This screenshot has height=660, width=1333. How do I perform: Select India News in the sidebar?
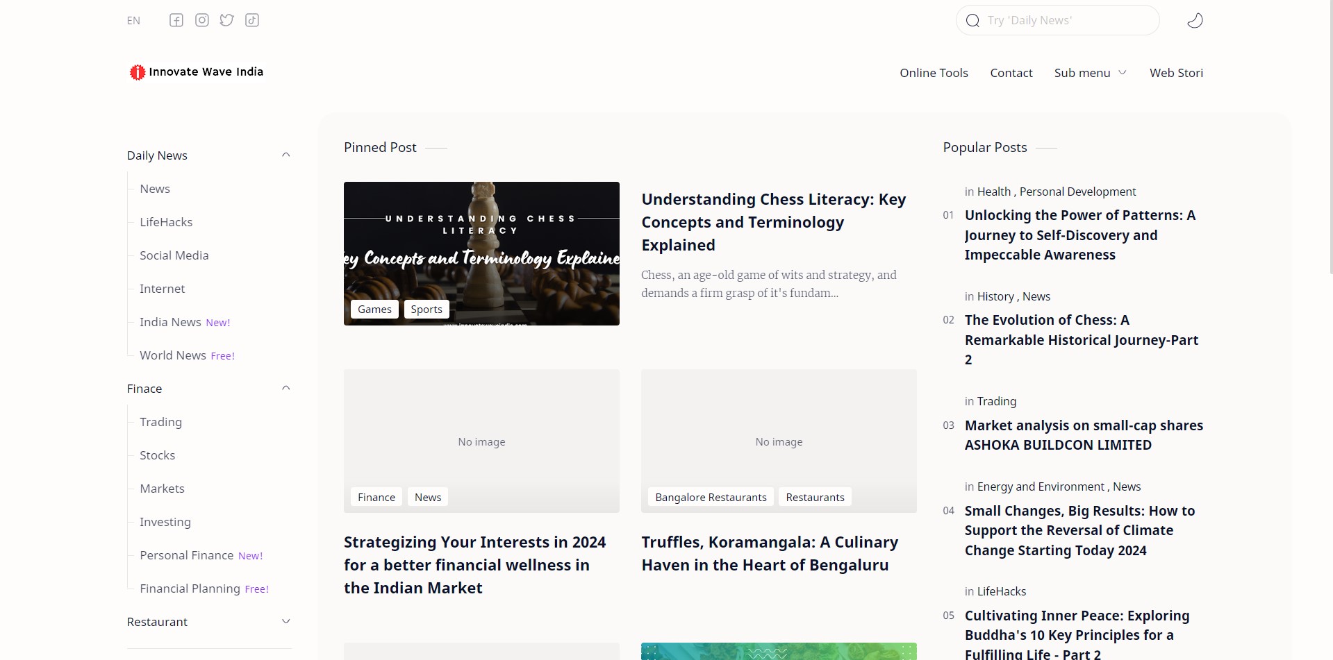click(x=170, y=322)
